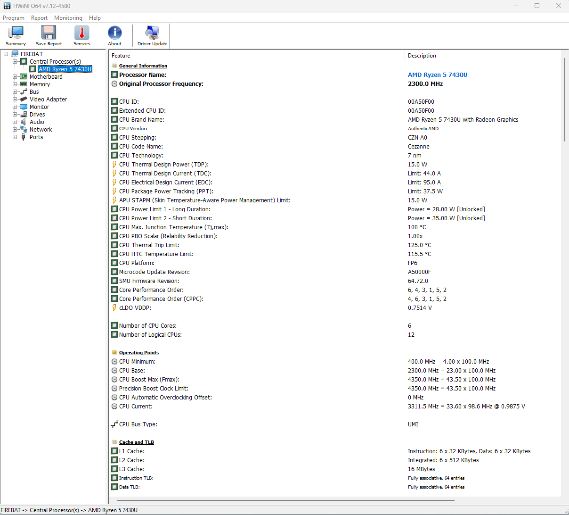569x515 pixels.
Task: Select the Motherboard icon in tree
Action: [24, 77]
